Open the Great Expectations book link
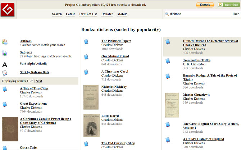 33,104
